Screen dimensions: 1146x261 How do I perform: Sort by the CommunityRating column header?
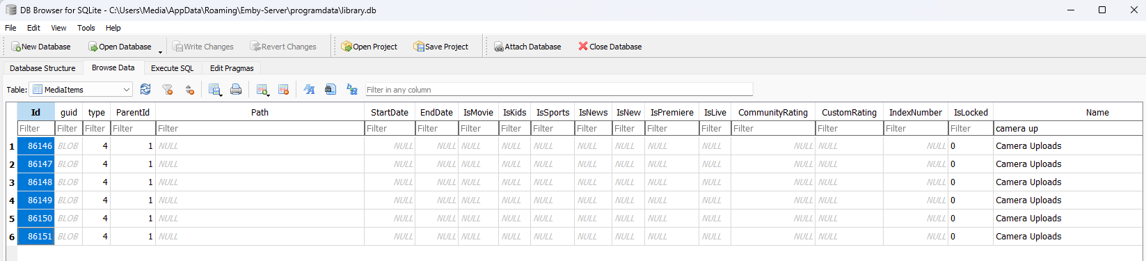point(773,112)
